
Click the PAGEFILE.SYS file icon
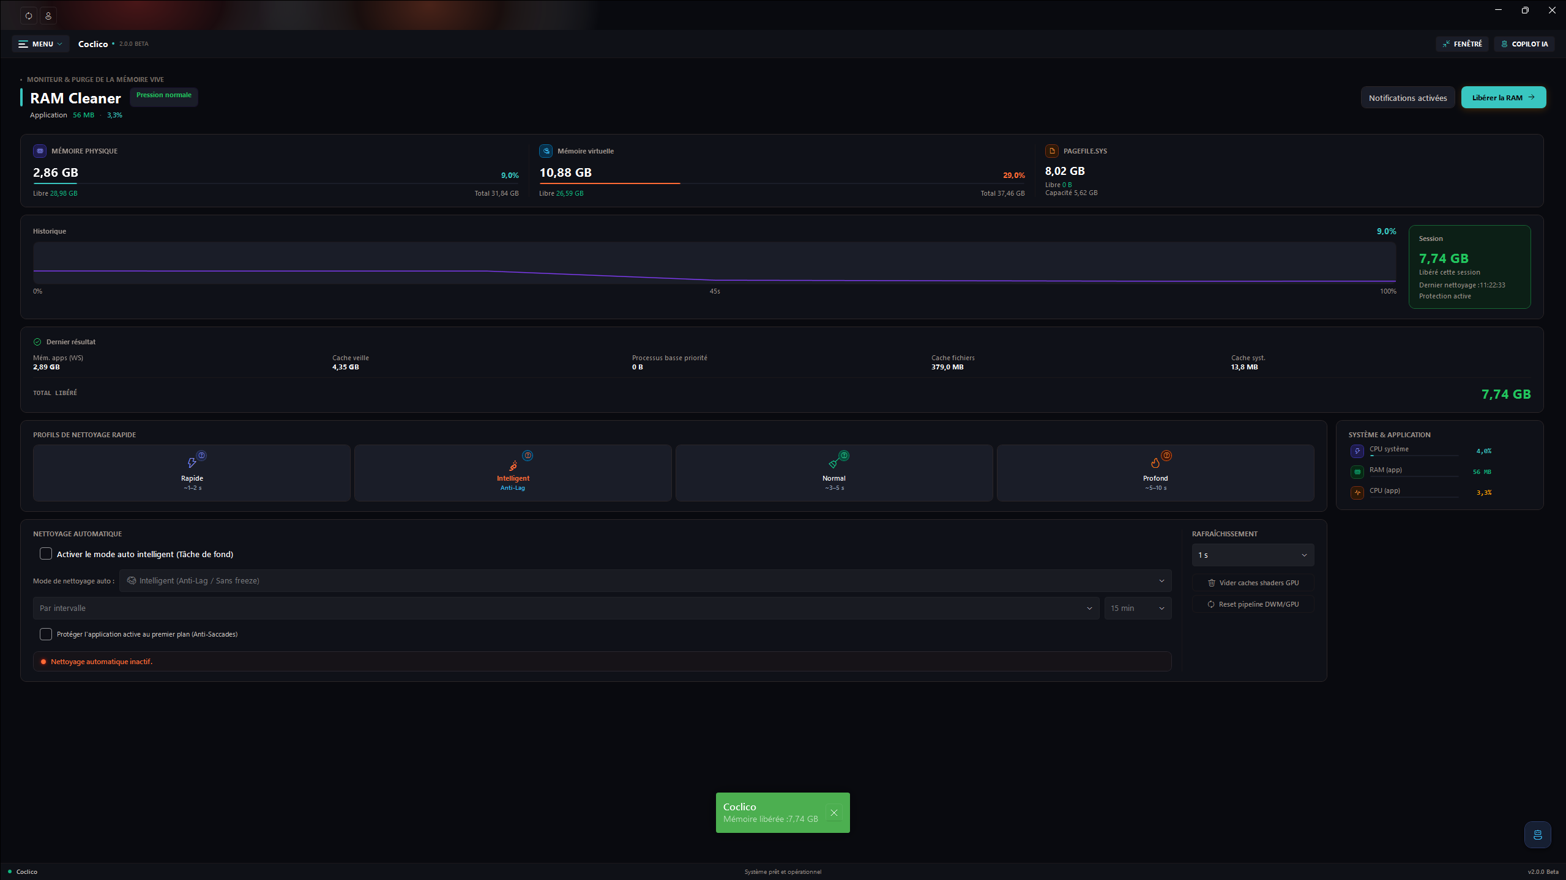[x=1052, y=150]
